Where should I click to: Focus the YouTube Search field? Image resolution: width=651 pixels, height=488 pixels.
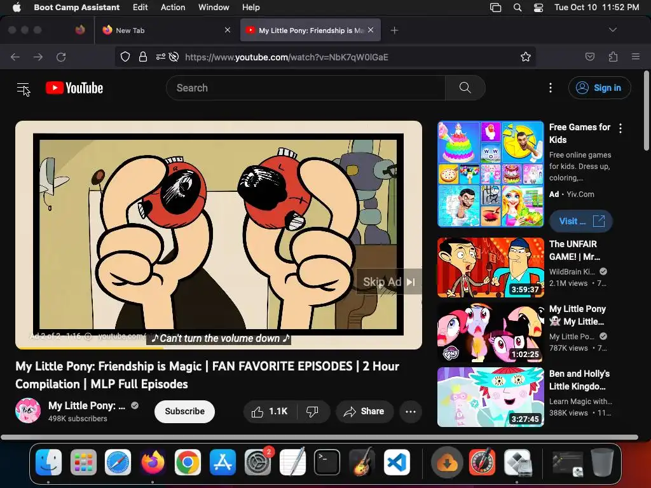tap(306, 88)
